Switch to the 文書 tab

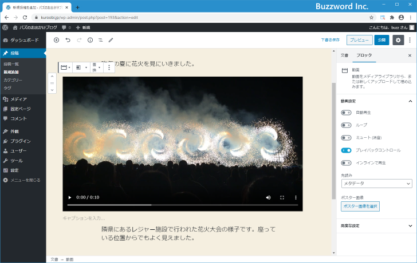point(344,55)
